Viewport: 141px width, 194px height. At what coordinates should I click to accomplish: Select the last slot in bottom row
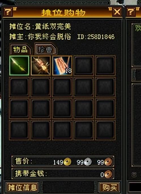pos(105,130)
